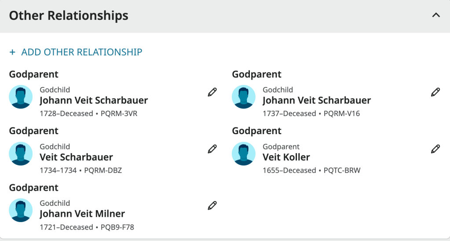Click the plus sign before Add Other Relationship
The height and width of the screenshot is (241, 450).
click(12, 52)
